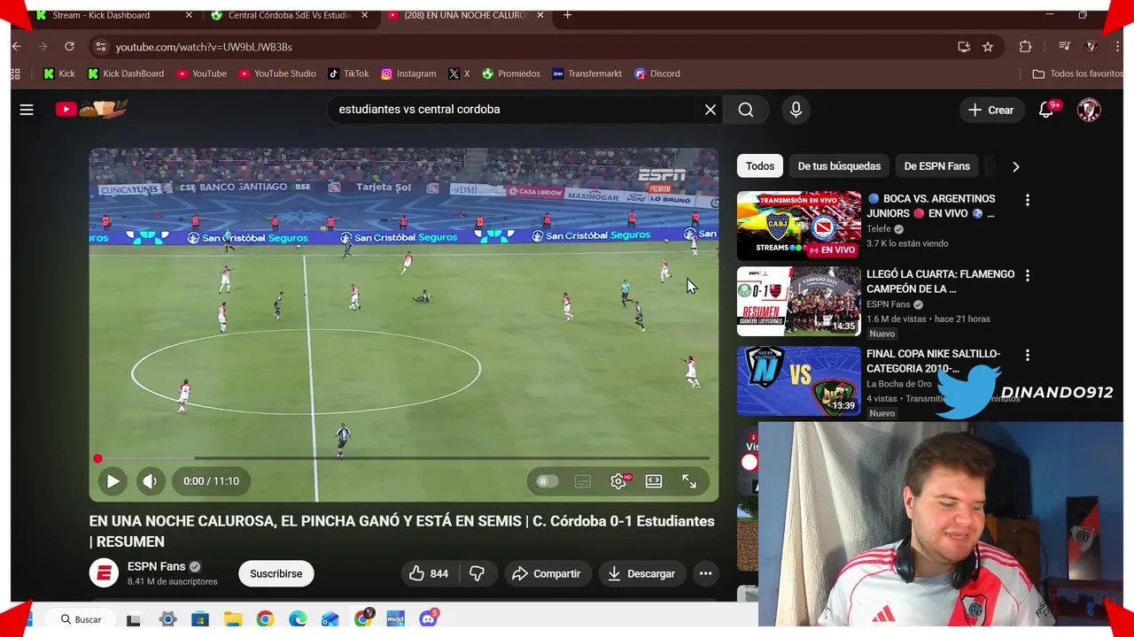Toggle the autoplay switch
The height and width of the screenshot is (637, 1134).
click(x=547, y=481)
